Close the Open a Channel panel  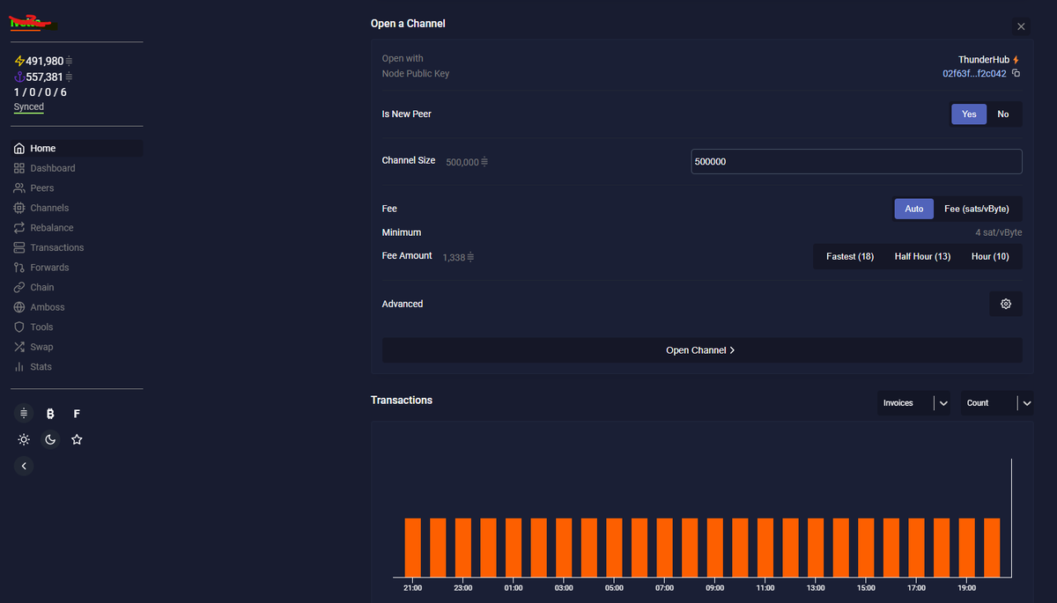click(x=1021, y=27)
